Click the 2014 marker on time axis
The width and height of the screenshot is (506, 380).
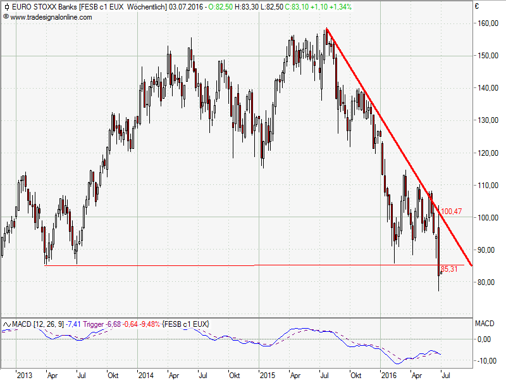145,374
